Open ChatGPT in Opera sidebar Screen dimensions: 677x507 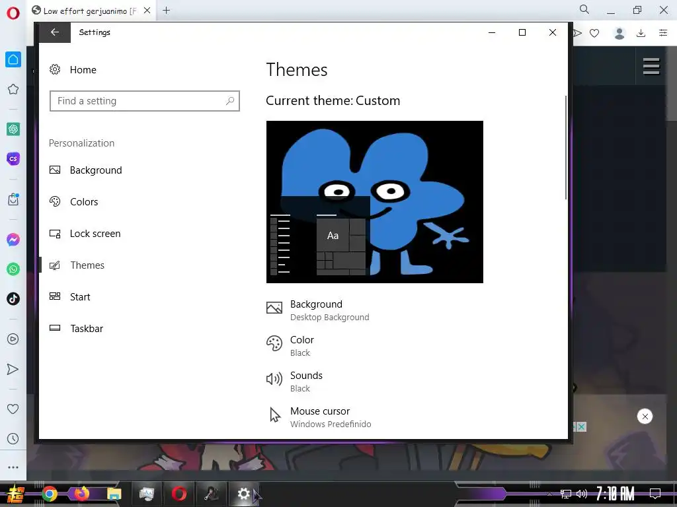(x=13, y=129)
